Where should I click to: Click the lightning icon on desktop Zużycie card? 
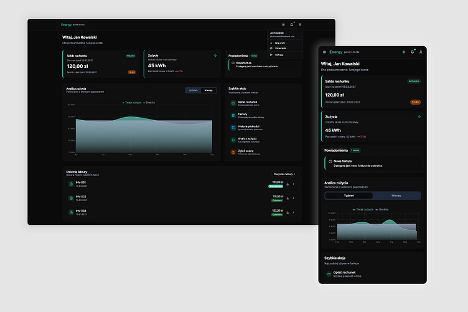(x=215, y=55)
